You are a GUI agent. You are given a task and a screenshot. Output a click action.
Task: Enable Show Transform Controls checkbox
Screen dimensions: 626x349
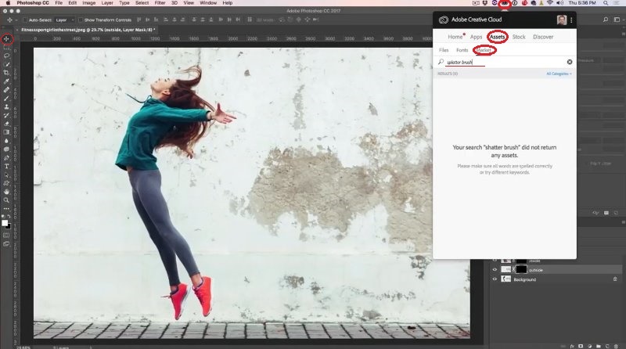pos(81,20)
